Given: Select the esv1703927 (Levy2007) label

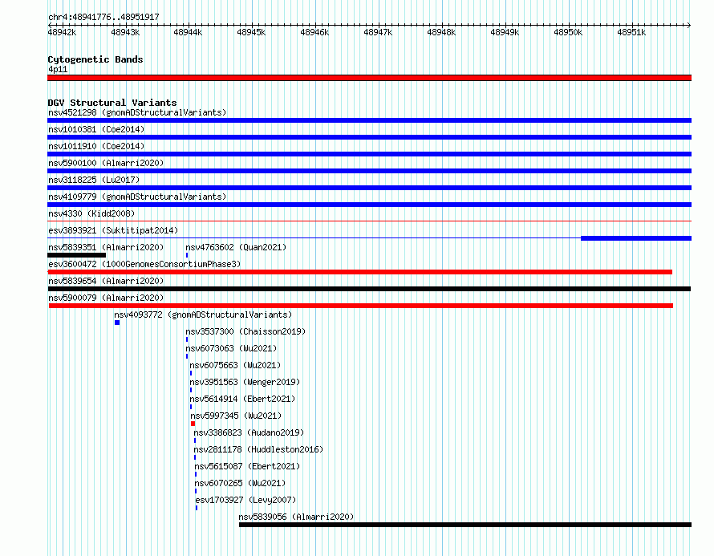Looking at the screenshot, I should [x=245, y=500].
